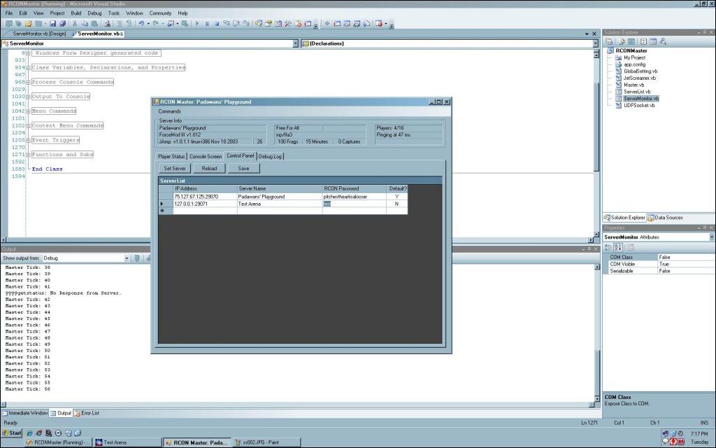
Task: Expand the Event Triggers code region
Action: (28, 141)
